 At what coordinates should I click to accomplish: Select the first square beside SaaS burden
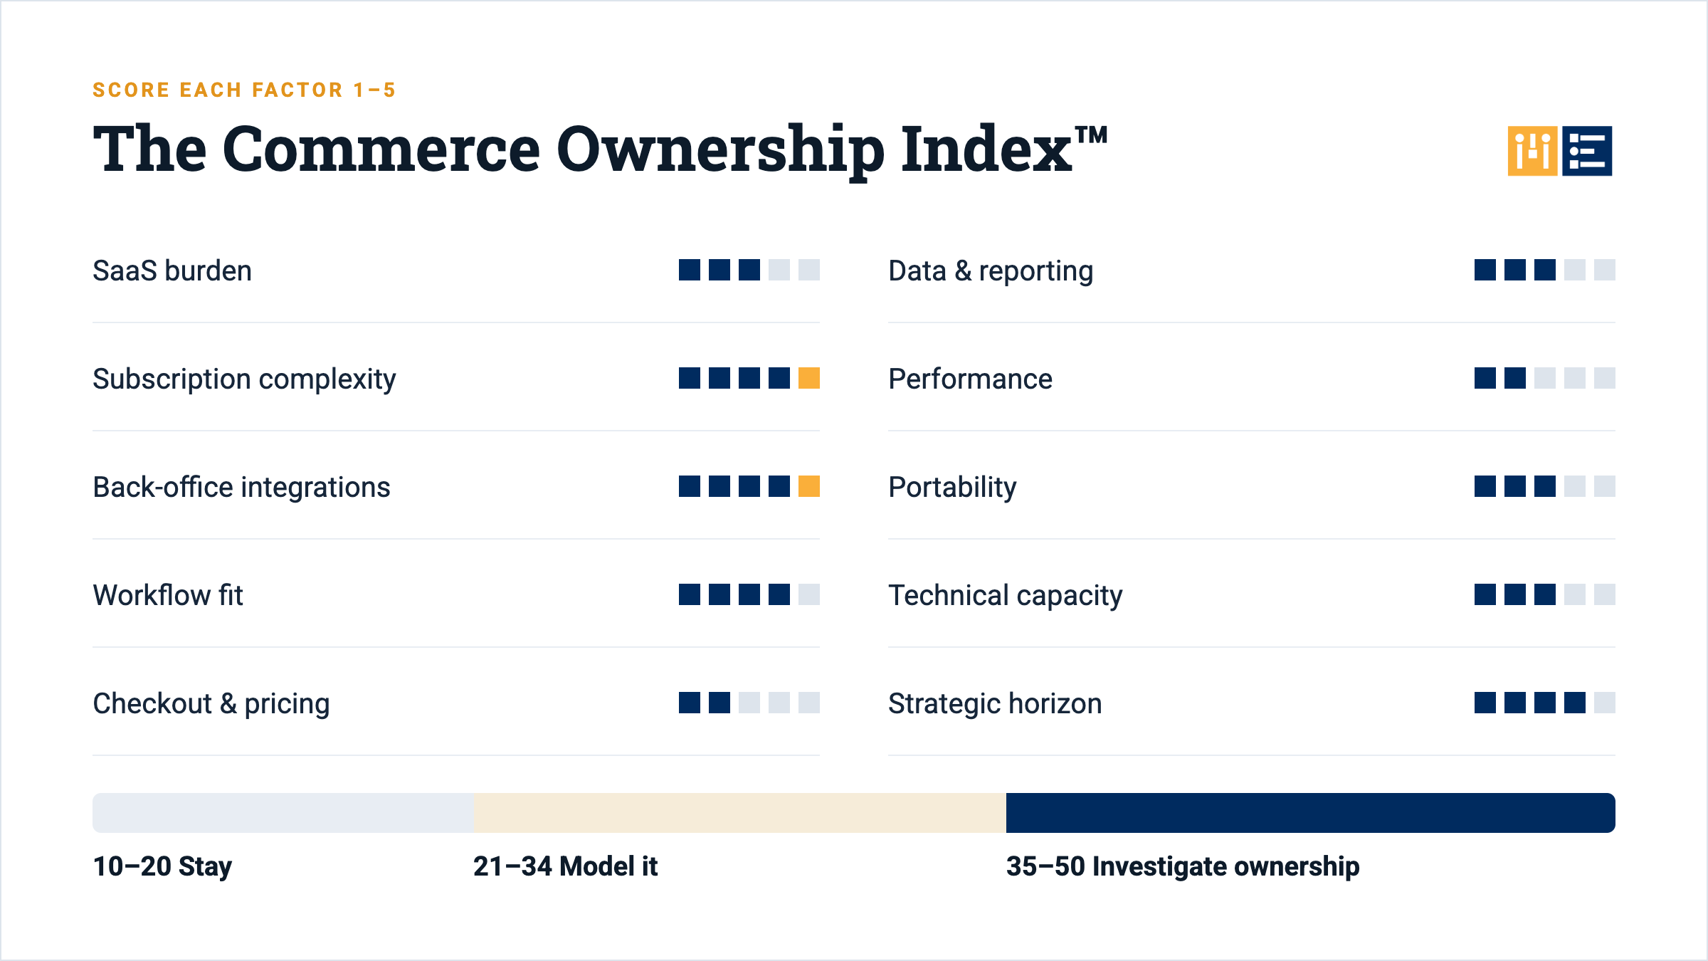point(690,270)
